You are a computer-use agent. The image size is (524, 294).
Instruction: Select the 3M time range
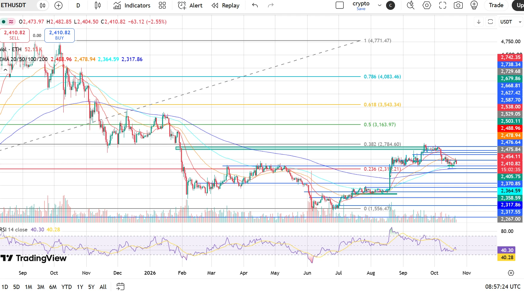click(41, 287)
